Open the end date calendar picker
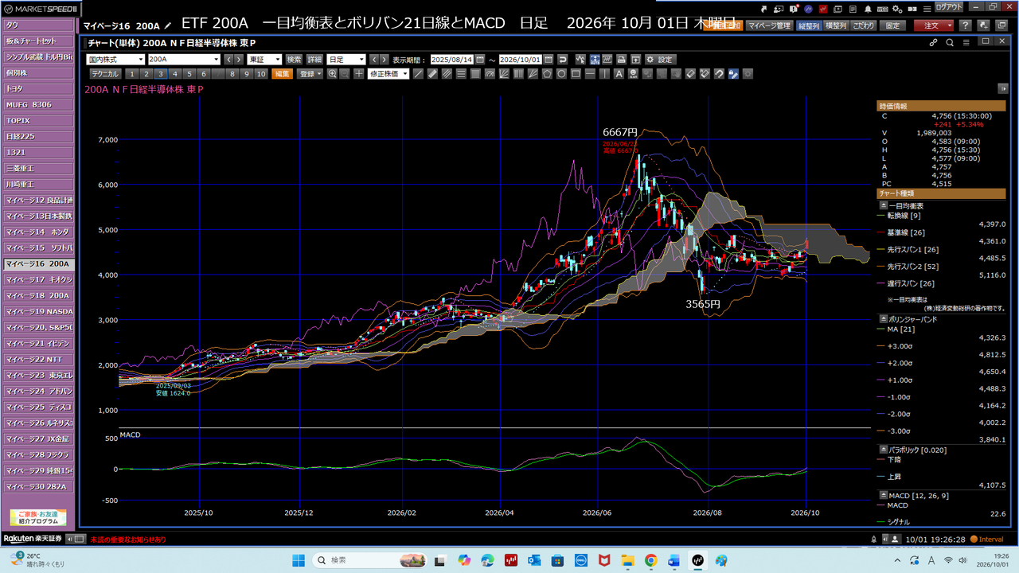1019x573 pixels. (549, 60)
